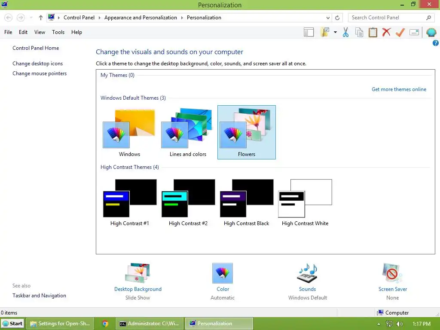Viewport: 440px width, 330px height.
Task: Click the network tray icon
Action: (x=389, y=324)
